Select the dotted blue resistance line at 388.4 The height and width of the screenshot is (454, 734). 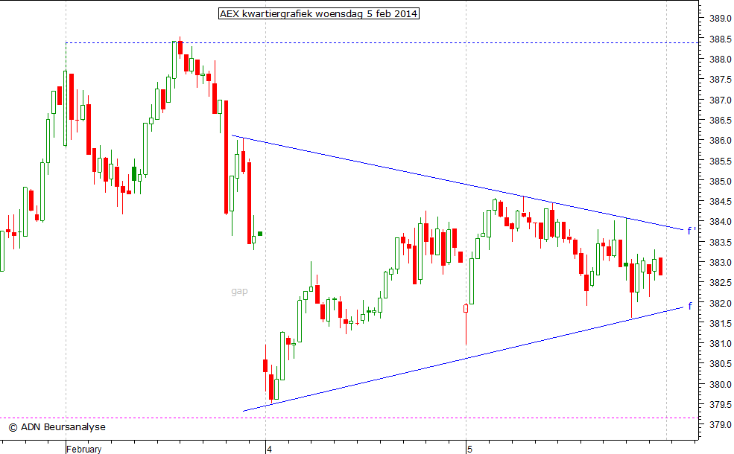coord(382,42)
